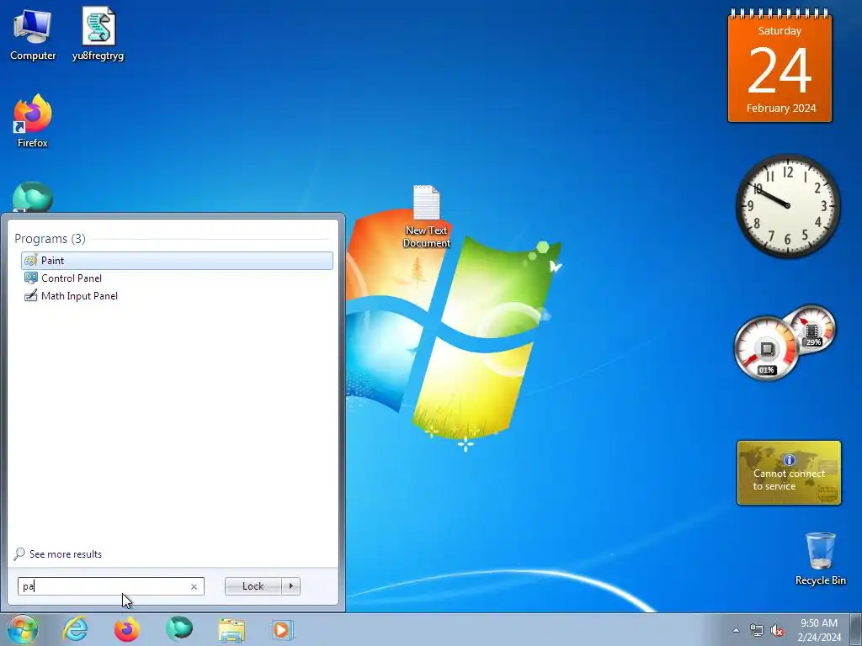The image size is (862, 646).
Task: Show hidden tray icons arrow
Action: tap(736, 630)
